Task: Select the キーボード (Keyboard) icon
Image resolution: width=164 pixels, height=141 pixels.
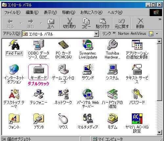Action: (39, 70)
